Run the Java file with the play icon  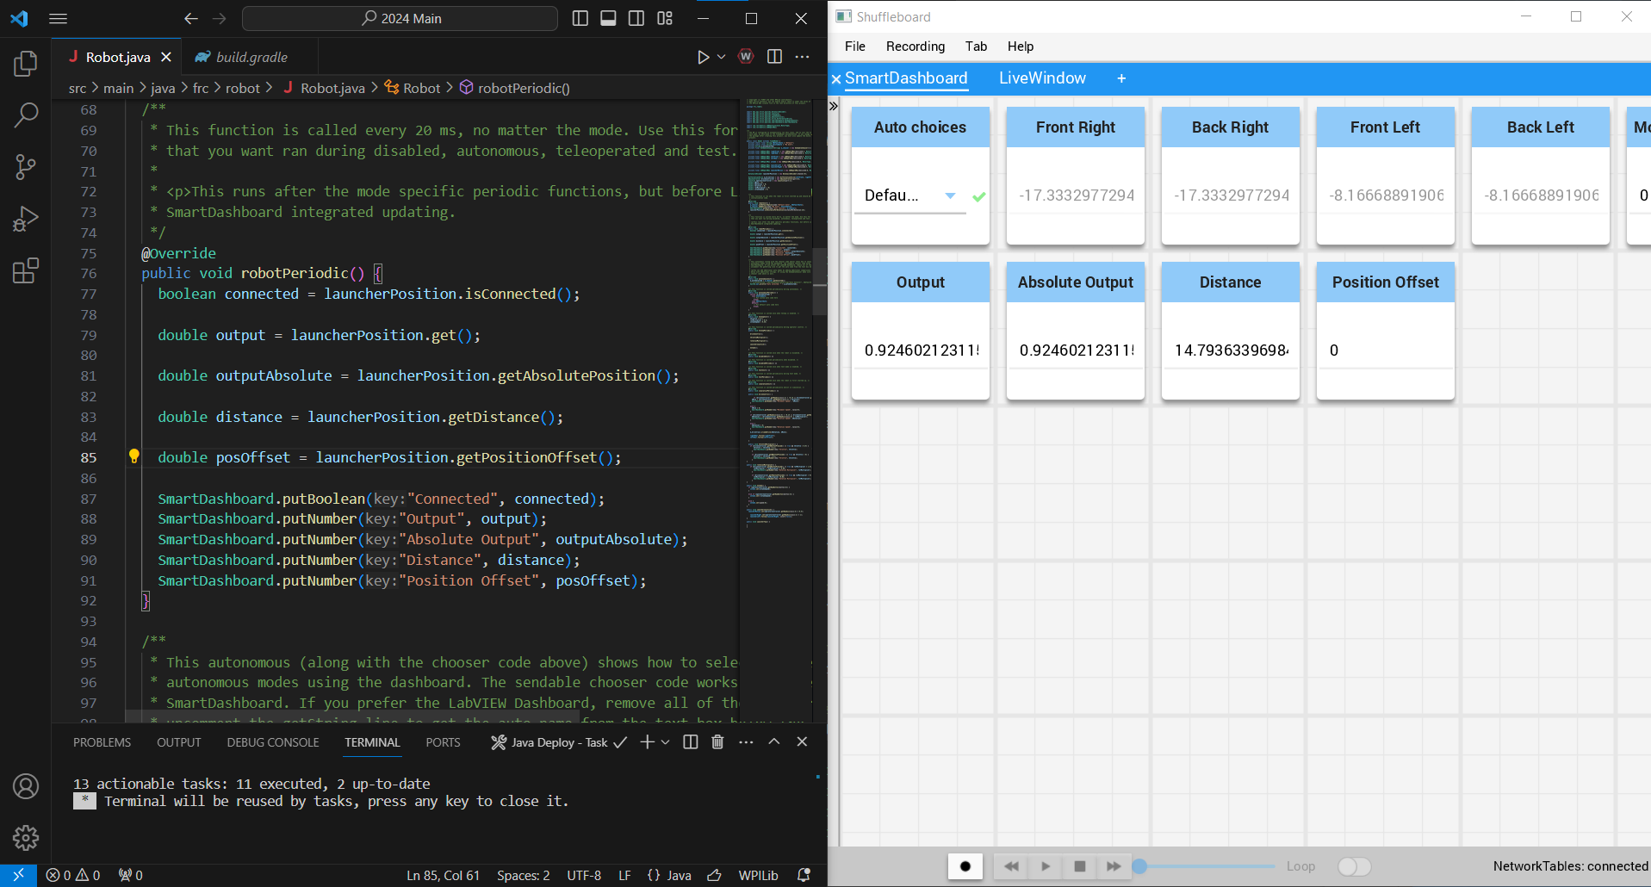703,57
